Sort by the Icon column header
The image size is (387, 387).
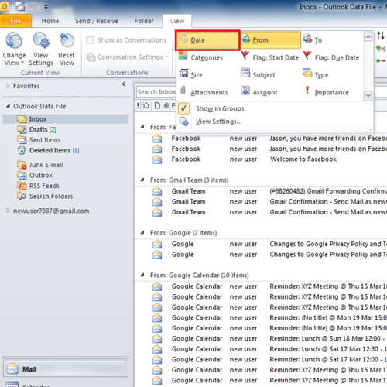coord(157,105)
